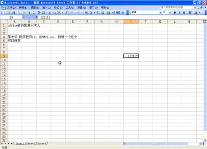Click the horizontal scrollbar right arrow
The image size is (207, 149).
(200, 144)
